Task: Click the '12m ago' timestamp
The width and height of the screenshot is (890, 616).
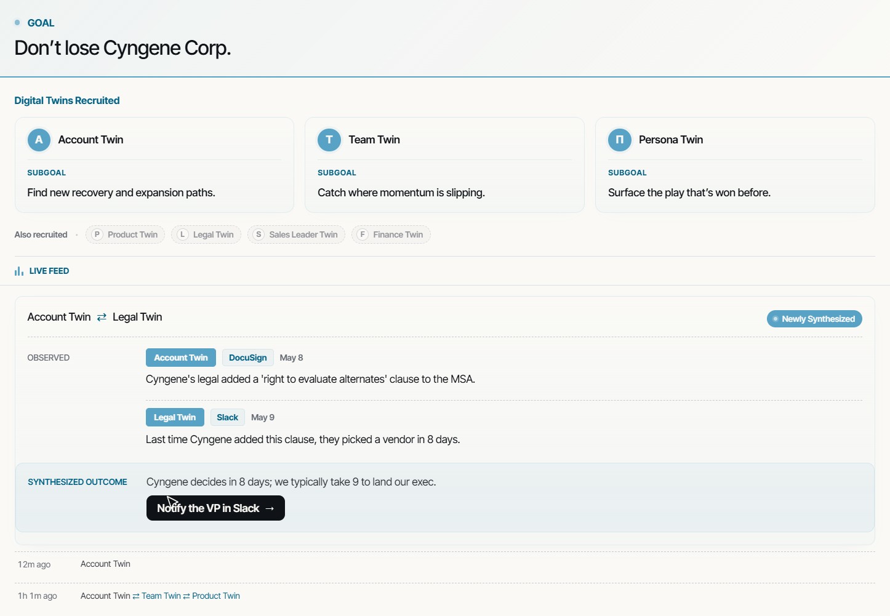Action: (34, 564)
